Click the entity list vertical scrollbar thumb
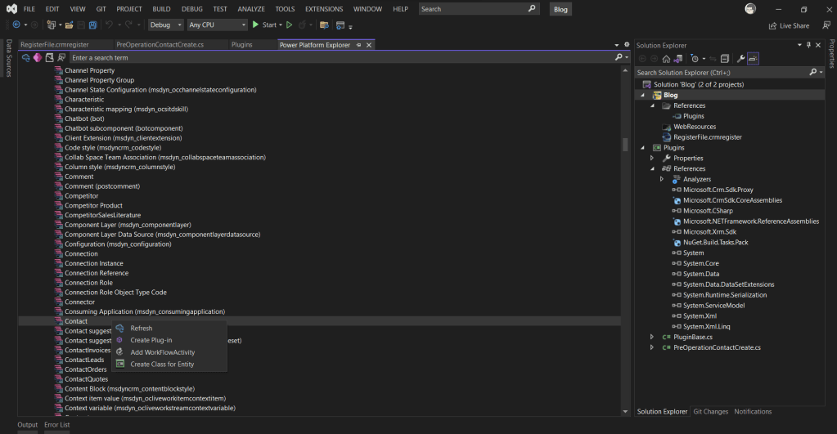The image size is (837, 434). click(625, 145)
